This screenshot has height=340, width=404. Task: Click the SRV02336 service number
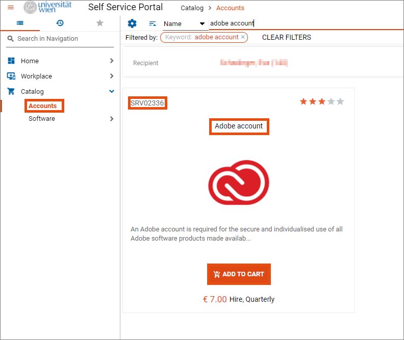[147, 103]
